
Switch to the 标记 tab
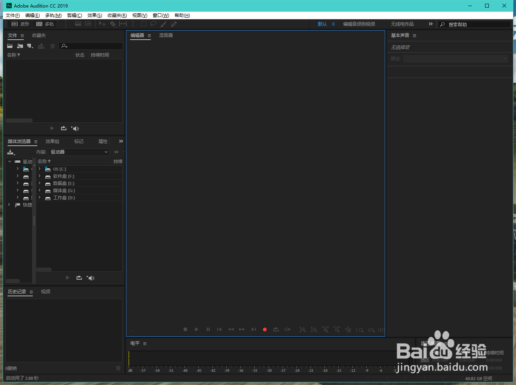coord(79,142)
